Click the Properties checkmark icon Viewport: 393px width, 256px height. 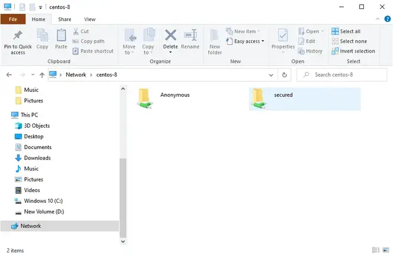click(283, 35)
